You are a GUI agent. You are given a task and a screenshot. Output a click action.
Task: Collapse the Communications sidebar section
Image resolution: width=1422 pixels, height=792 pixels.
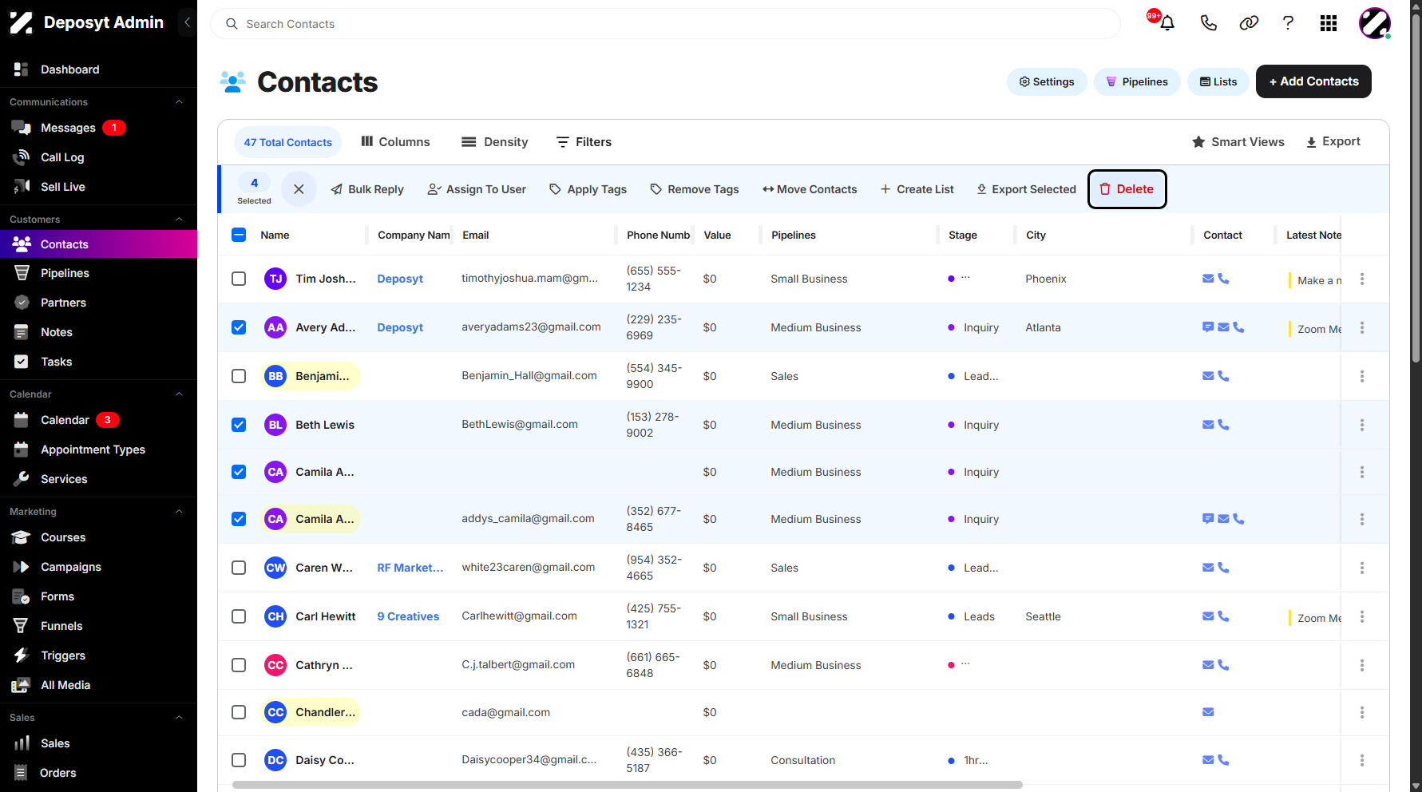(179, 102)
